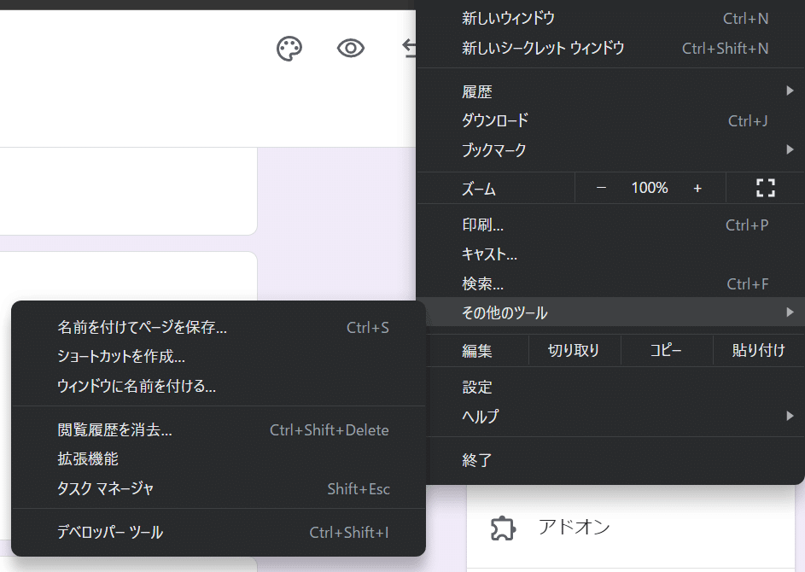Open デベロッパー ツール
805x572 pixels.
tap(219, 533)
